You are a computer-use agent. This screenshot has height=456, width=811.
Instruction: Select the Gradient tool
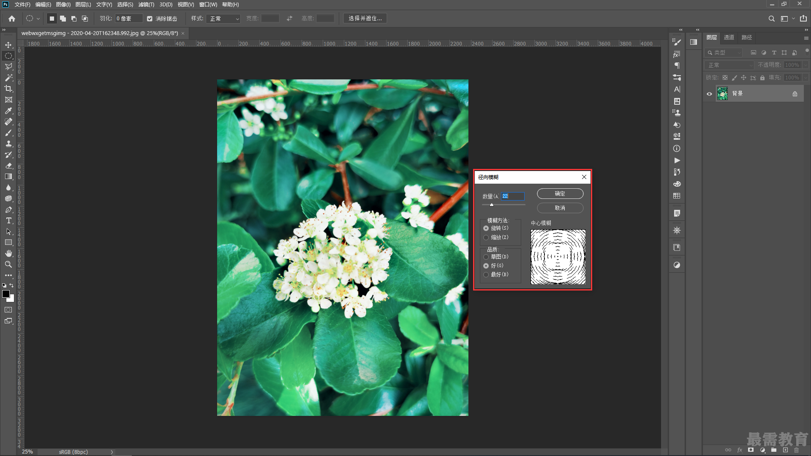click(8, 176)
